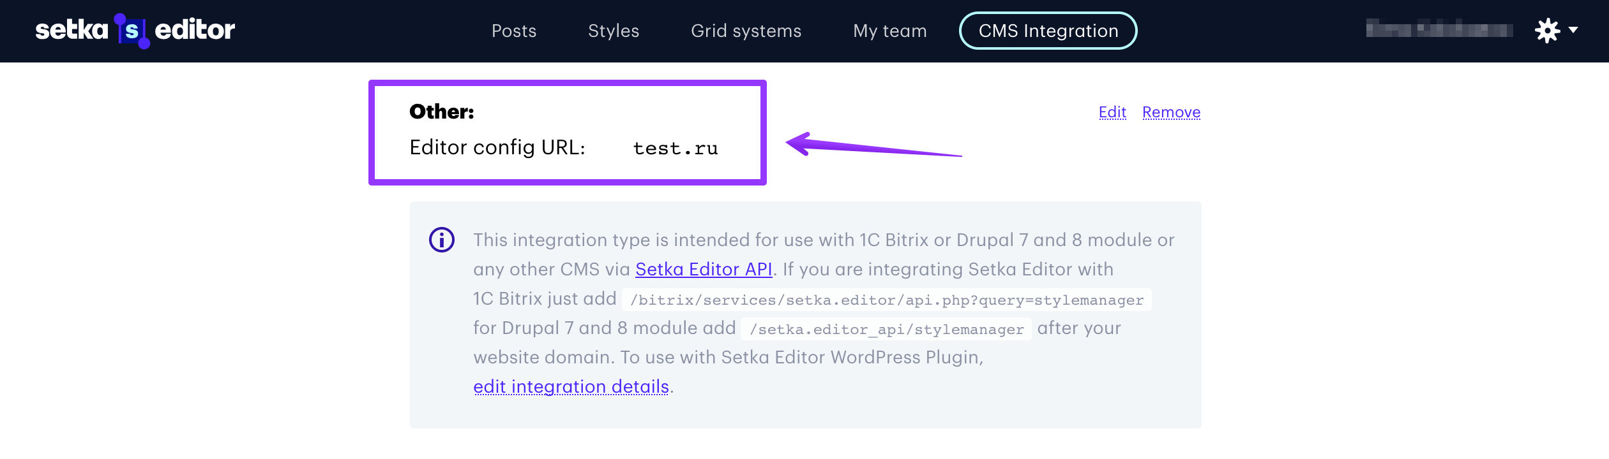This screenshot has width=1609, height=459.
Task: Open the blurred user account name
Action: click(1439, 29)
